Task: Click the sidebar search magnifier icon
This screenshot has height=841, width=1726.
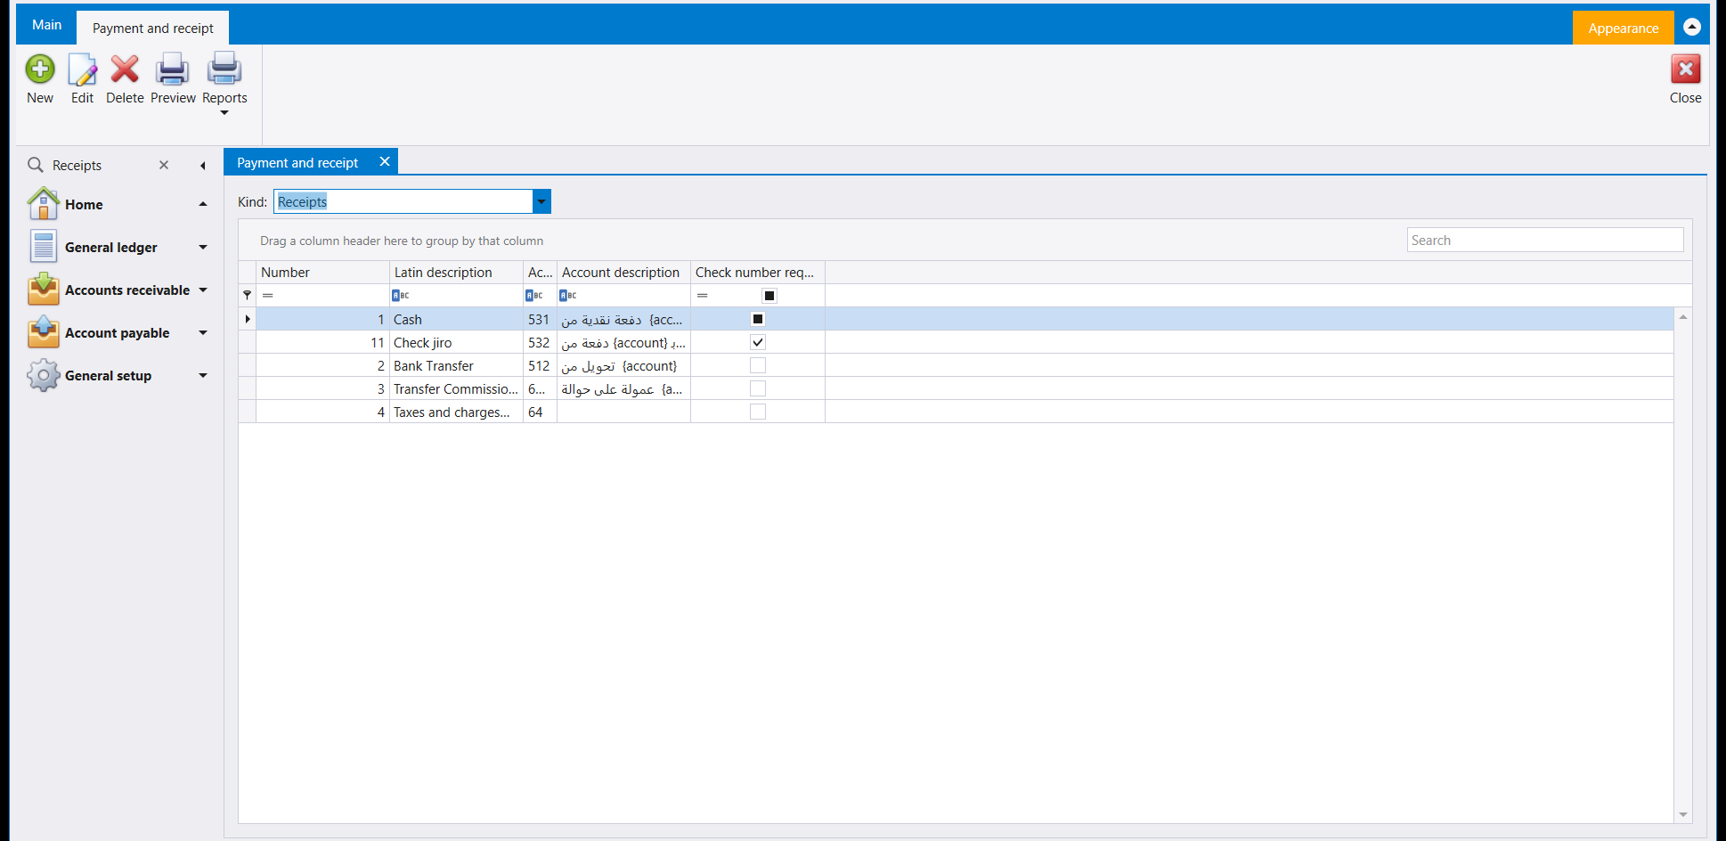Action: tap(36, 165)
